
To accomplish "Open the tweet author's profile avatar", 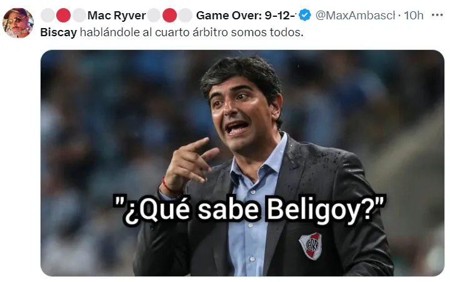I will (x=18, y=23).
